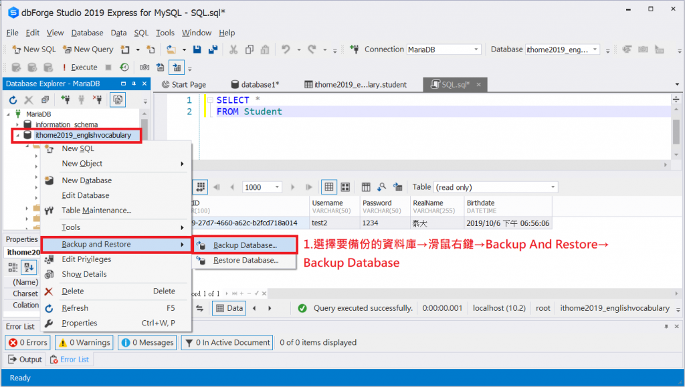This screenshot has height=387, width=685.
Task: Click the Username column header
Action: (x=334, y=207)
